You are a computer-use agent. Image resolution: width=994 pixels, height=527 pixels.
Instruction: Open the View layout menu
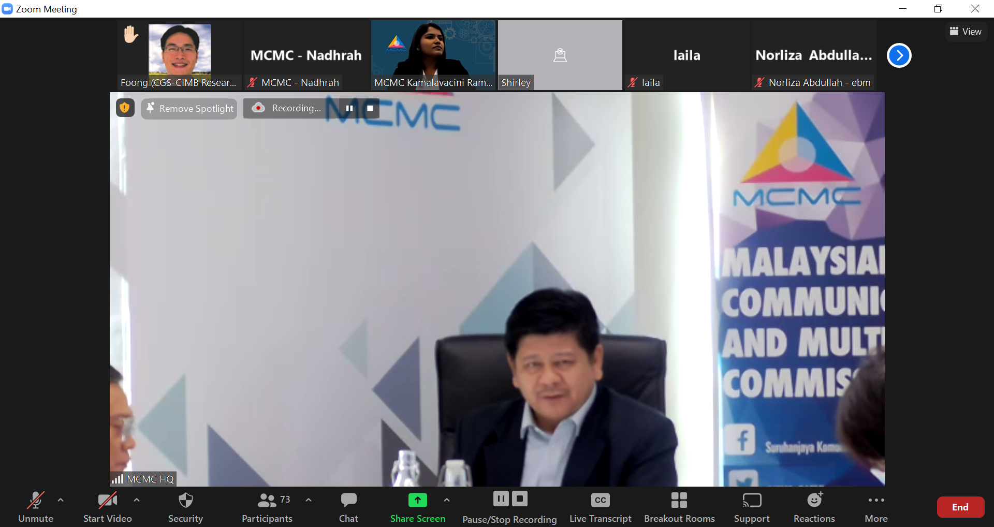coord(966,32)
